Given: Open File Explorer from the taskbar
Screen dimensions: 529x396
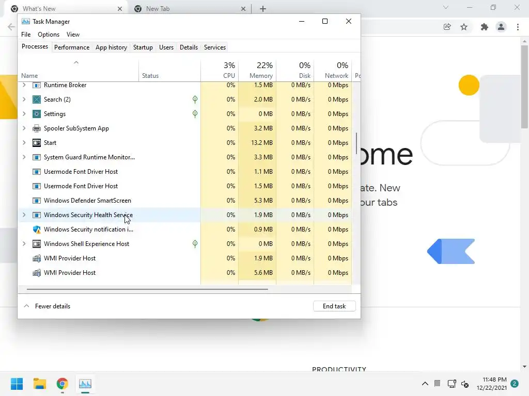Looking at the screenshot, I should pyautogui.click(x=39, y=384).
